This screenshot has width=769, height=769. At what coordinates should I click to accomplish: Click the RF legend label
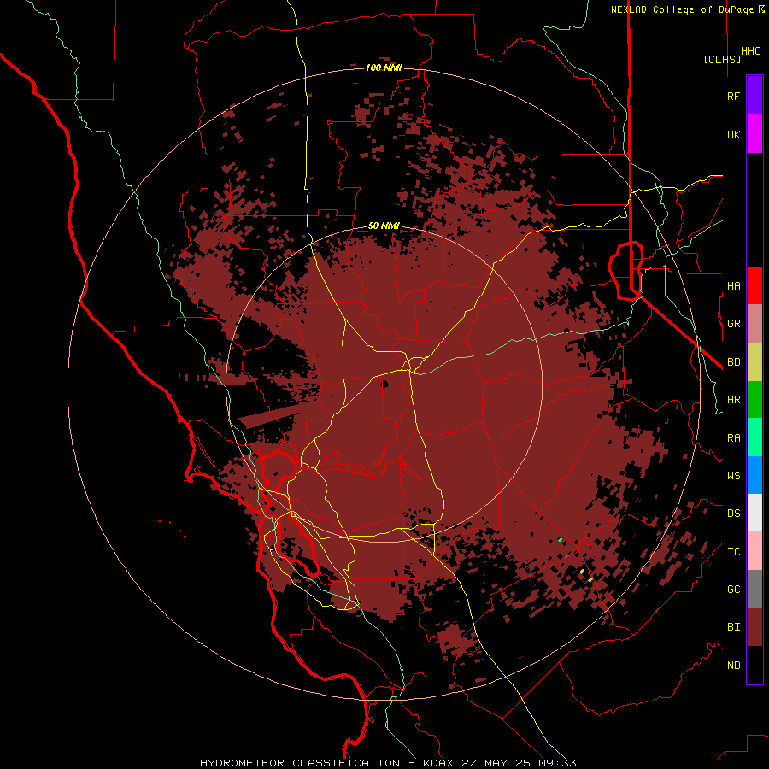pos(733,96)
